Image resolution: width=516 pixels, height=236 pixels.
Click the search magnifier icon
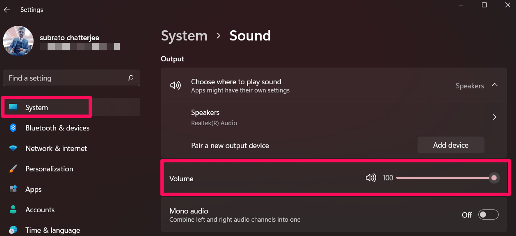[130, 78]
